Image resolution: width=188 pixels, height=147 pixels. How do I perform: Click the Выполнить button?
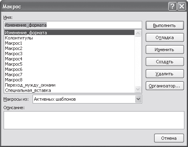(165, 25)
